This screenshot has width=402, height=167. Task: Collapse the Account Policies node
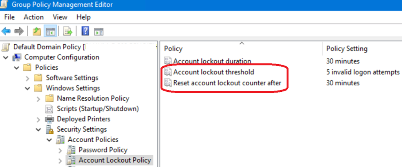click(49, 140)
